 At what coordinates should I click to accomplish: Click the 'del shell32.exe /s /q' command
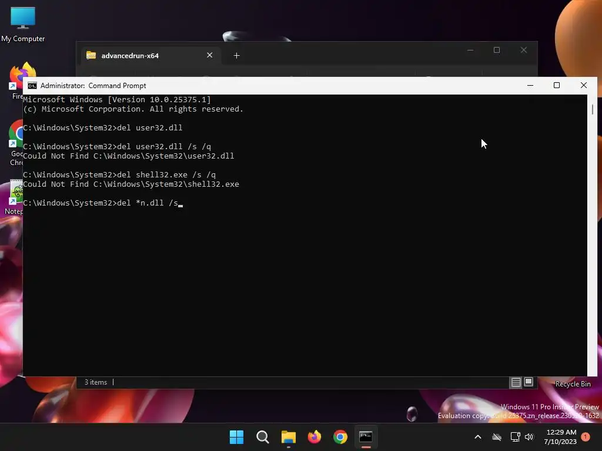pyautogui.click(x=166, y=175)
